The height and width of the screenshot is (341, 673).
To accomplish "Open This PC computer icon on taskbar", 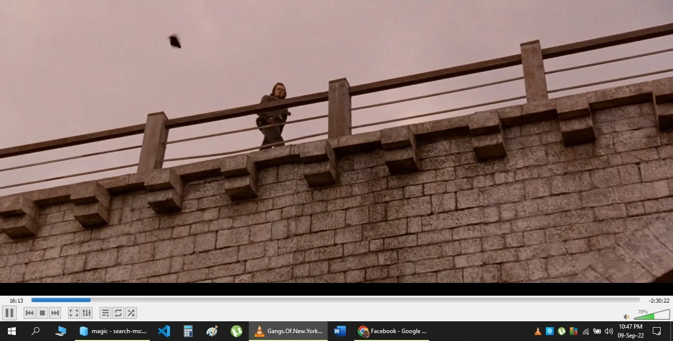I will click(61, 331).
